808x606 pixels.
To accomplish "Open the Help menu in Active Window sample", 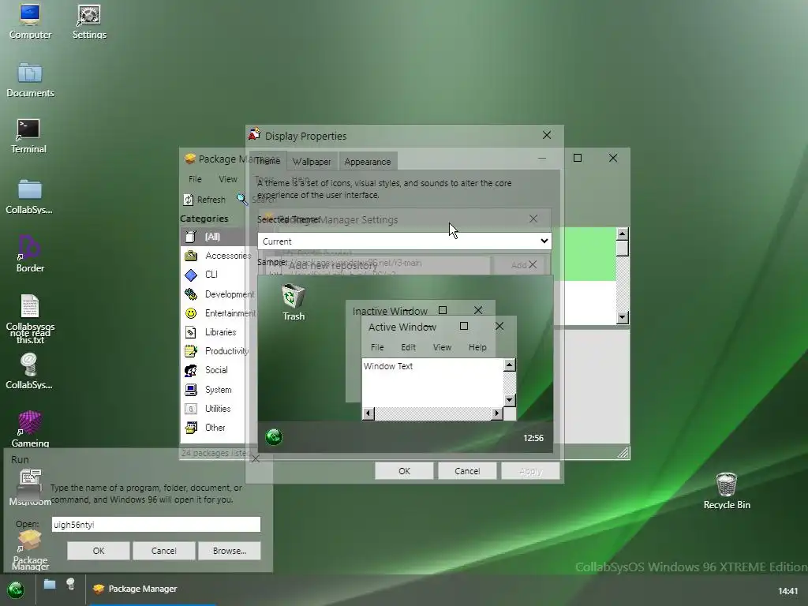I will [477, 347].
